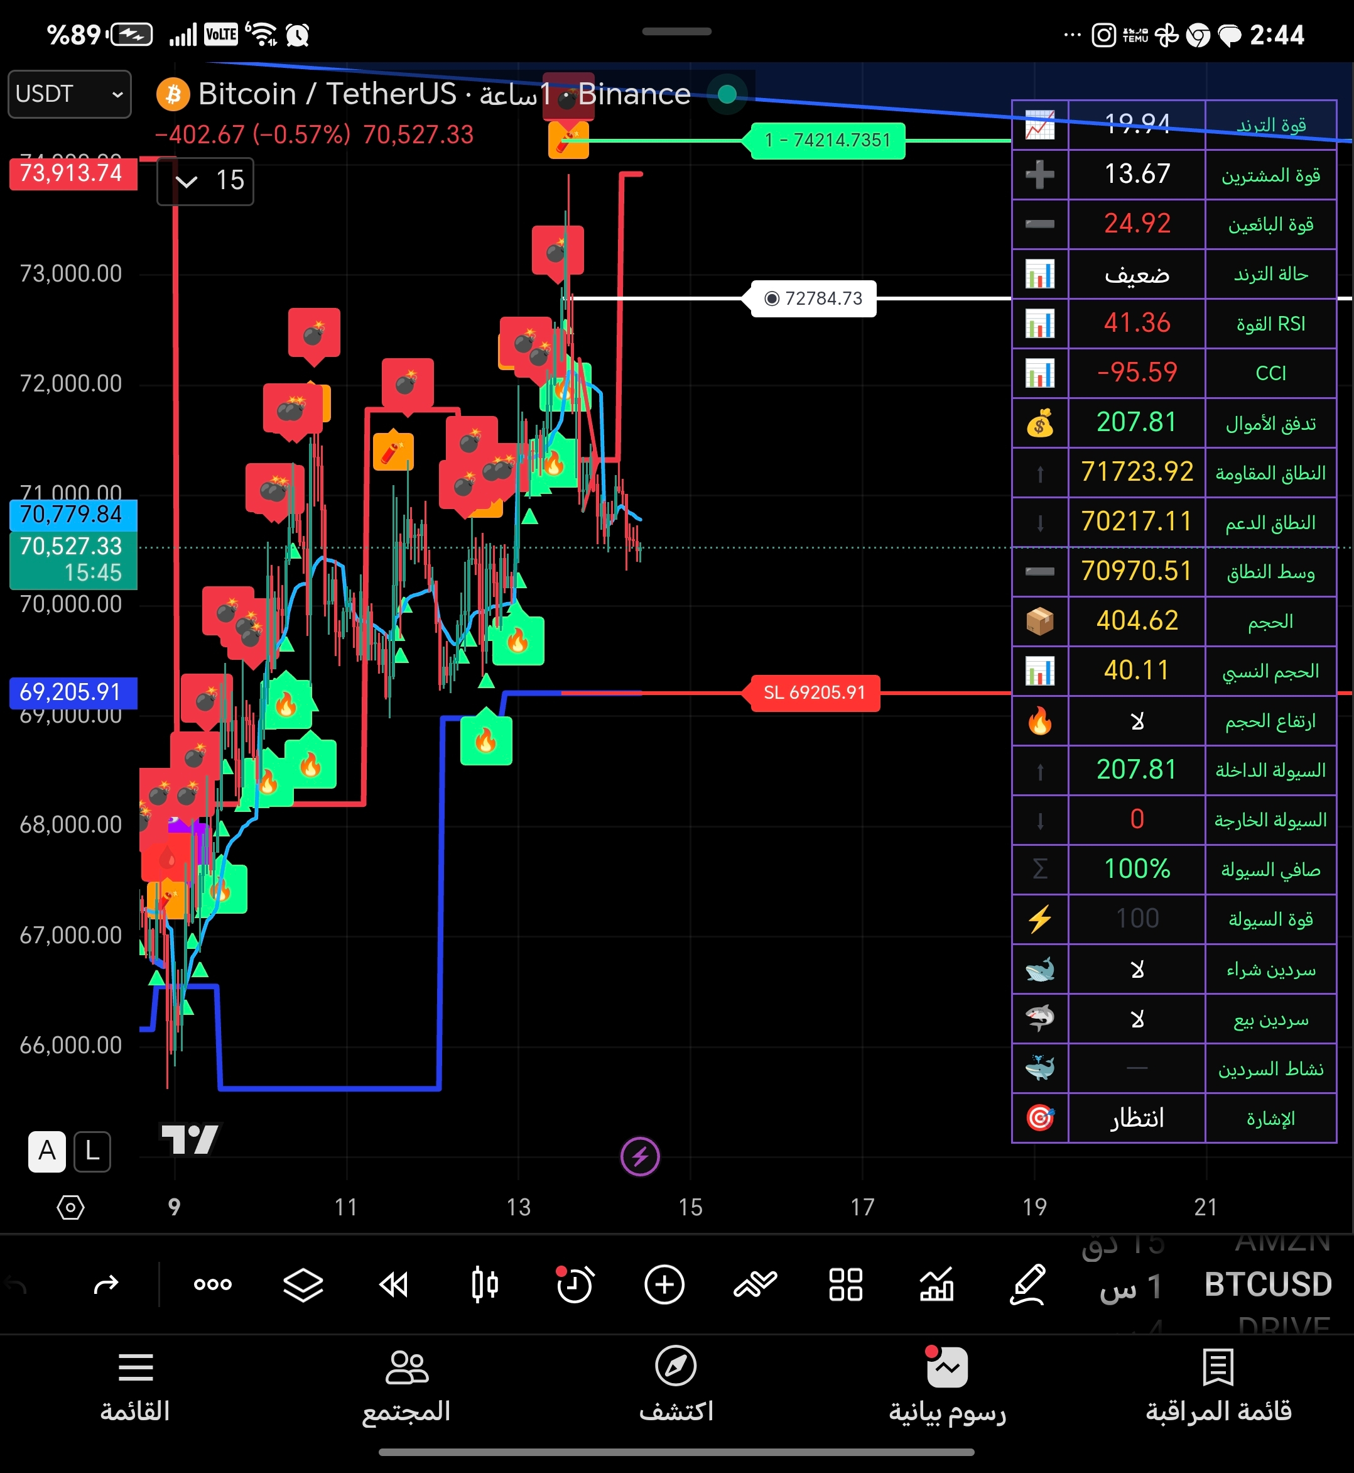The width and height of the screenshot is (1354, 1473).
Task: Toggle logarithmic scale L button
Action: click(92, 1151)
